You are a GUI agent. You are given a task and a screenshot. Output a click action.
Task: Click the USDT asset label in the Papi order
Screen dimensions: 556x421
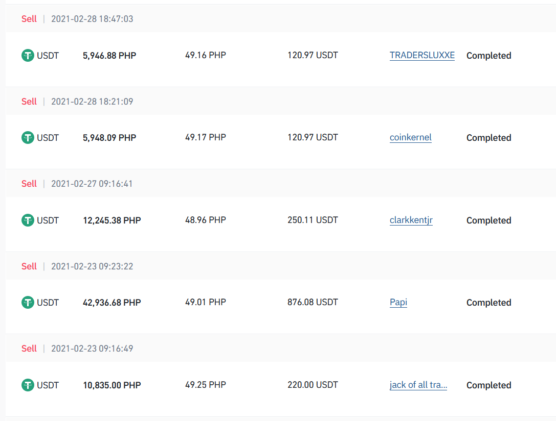pos(48,303)
